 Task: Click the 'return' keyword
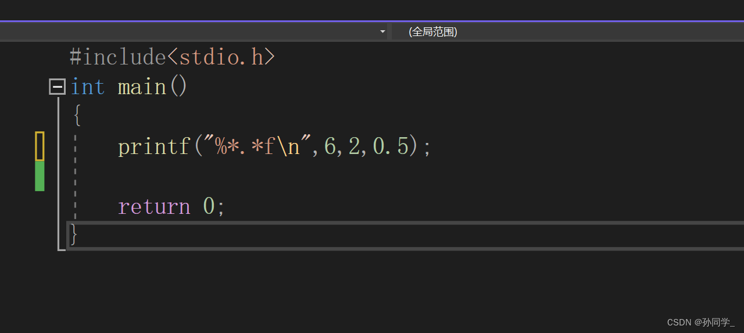coord(154,206)
